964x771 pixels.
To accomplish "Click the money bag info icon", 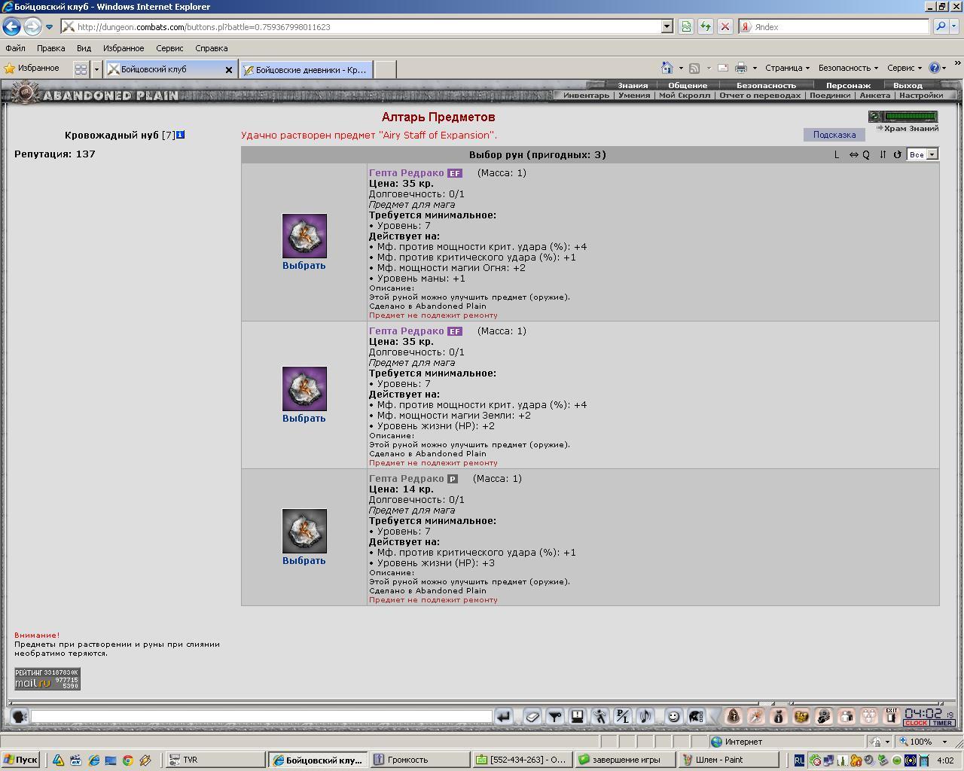I will click(x=779, y=717).
